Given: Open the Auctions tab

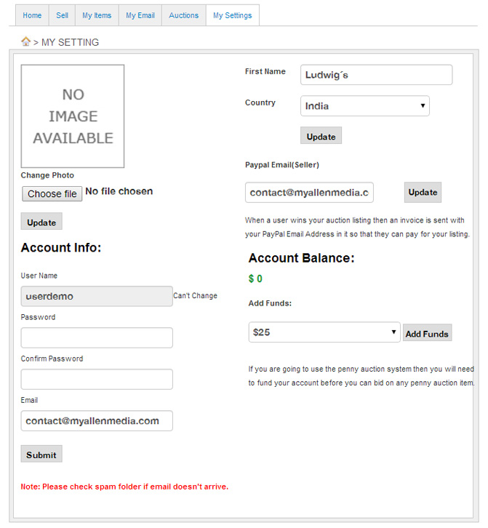Looking at the screenshot, I should coord(183,15).
